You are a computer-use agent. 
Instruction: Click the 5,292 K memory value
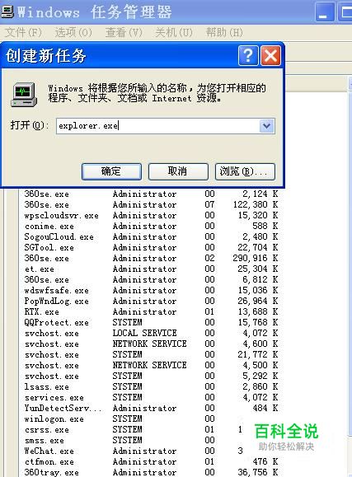[260, 376]
